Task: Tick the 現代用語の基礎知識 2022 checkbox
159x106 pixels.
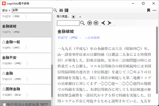Action: [x=4, y=105]
